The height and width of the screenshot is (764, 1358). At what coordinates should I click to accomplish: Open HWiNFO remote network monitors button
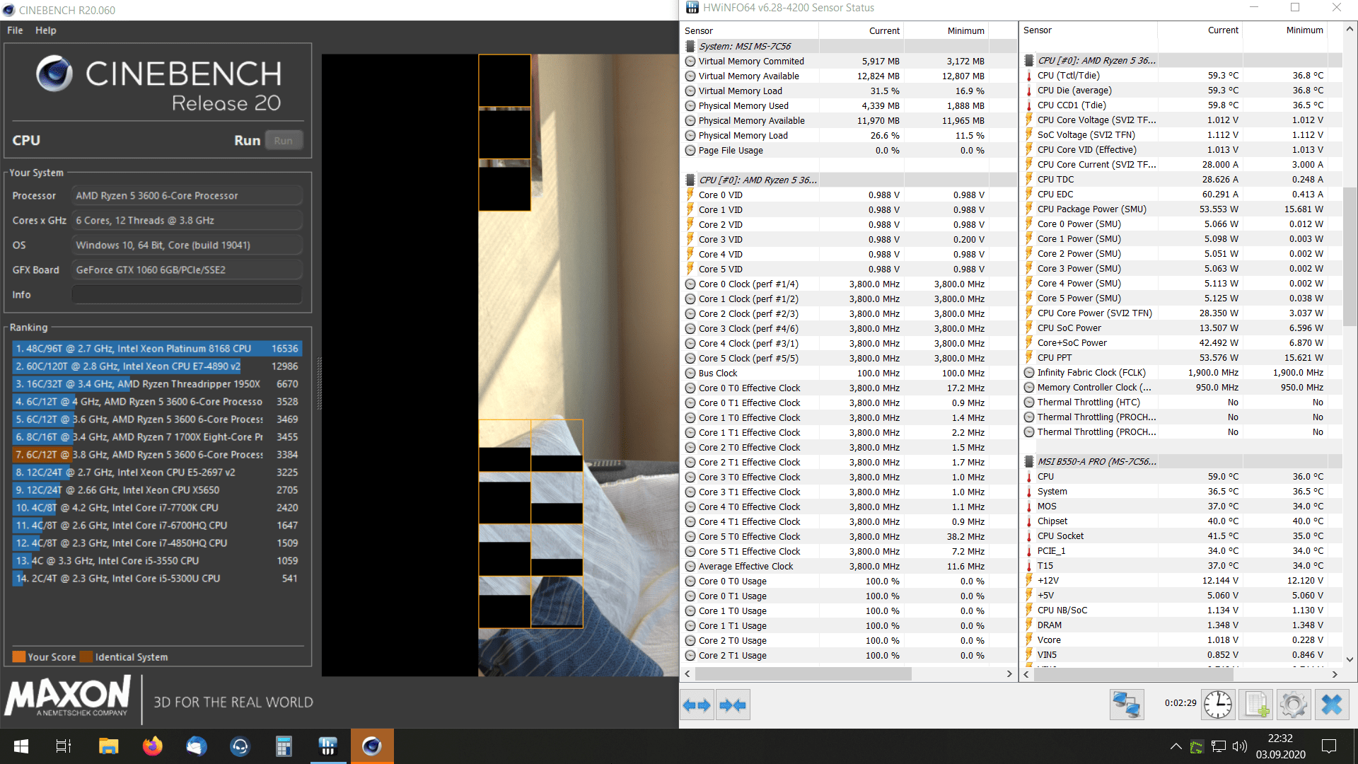[x=1127, y=705]
